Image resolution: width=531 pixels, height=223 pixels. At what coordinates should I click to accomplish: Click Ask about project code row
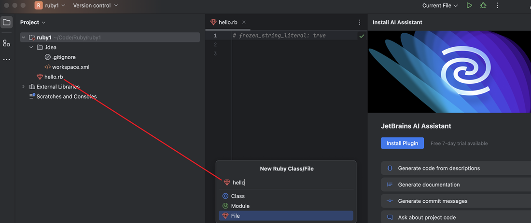point(456,217)
